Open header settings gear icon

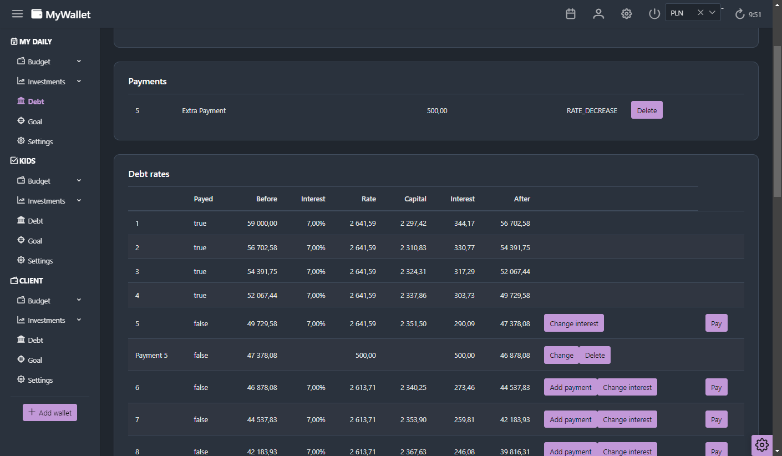pyautogui.click(x=627, y=14)
